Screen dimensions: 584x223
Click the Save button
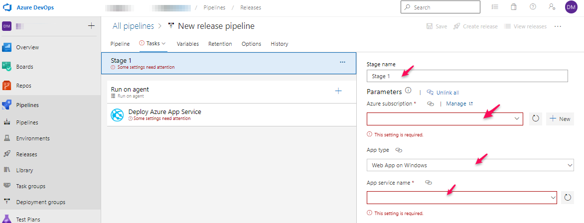[x=437, y=26]
